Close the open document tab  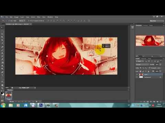31,24
